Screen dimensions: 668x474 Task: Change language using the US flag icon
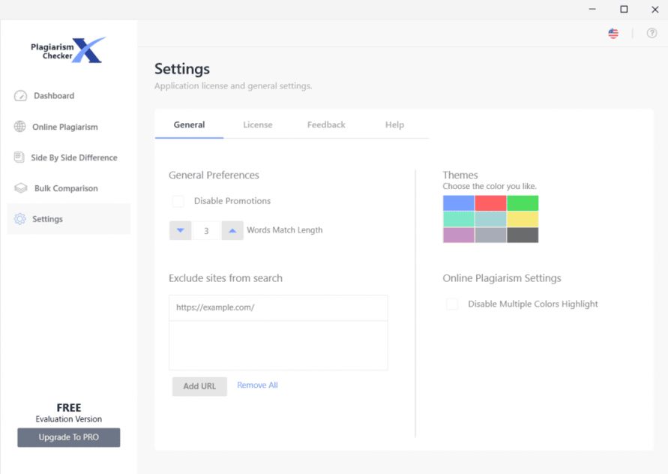(613, 33)
